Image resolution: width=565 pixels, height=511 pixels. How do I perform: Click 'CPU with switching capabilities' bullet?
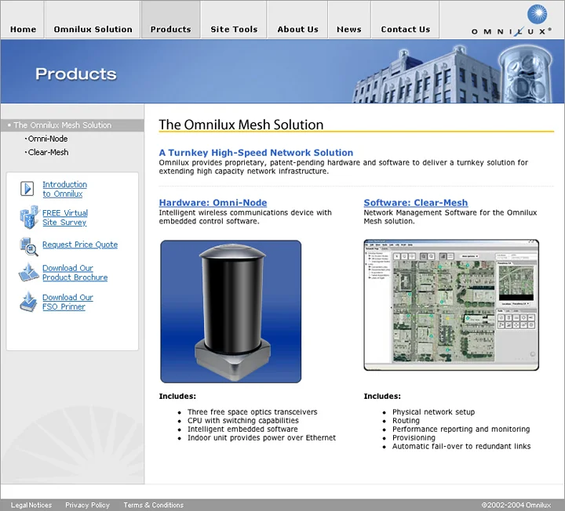click(242, 420)
